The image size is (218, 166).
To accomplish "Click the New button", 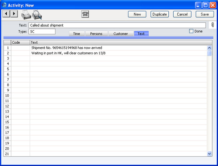I will coord(137,14).
